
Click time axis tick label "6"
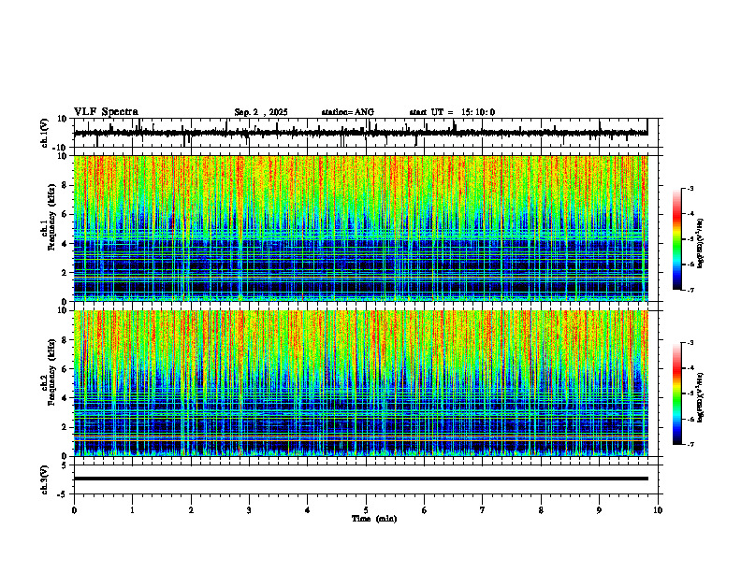425,510
